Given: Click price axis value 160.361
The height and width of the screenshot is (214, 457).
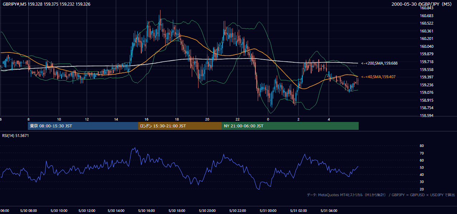Looking at the screenshot, I should 427,31.
